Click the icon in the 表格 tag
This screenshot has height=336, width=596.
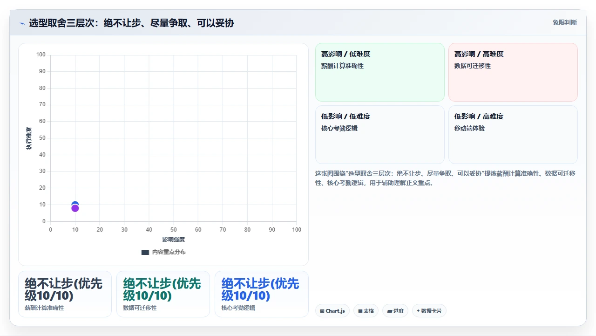click(x=360, y=311)
